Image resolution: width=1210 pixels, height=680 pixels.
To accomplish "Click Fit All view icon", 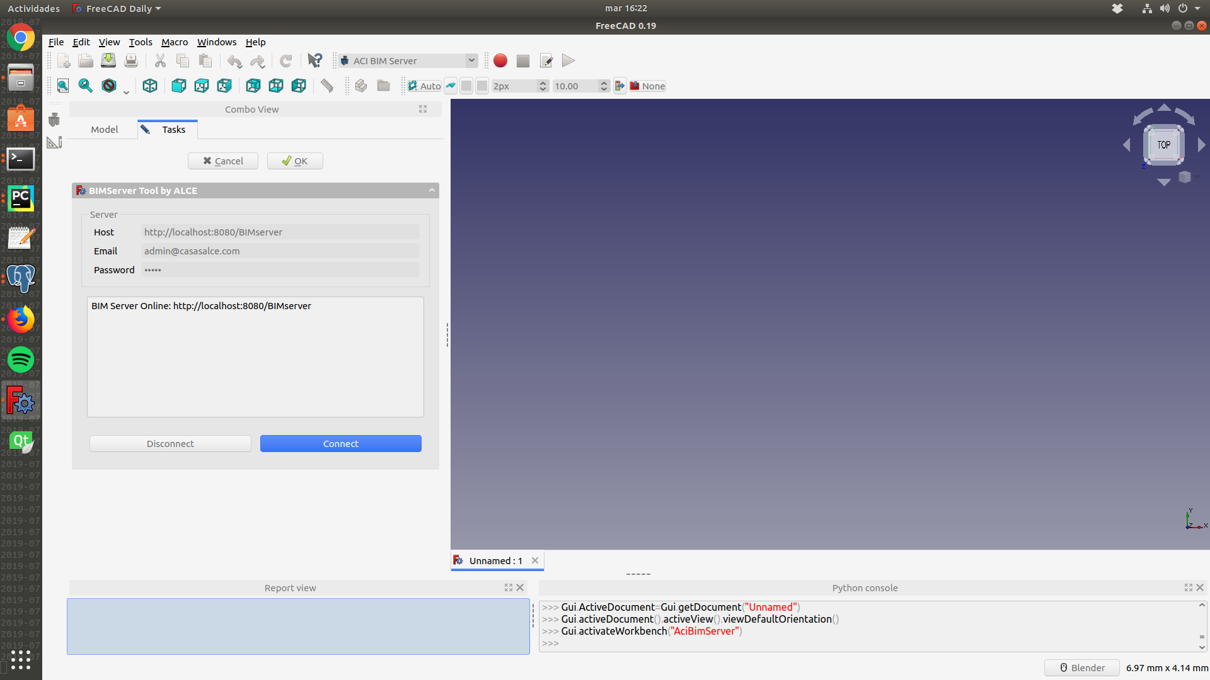I will coord(63,86).
